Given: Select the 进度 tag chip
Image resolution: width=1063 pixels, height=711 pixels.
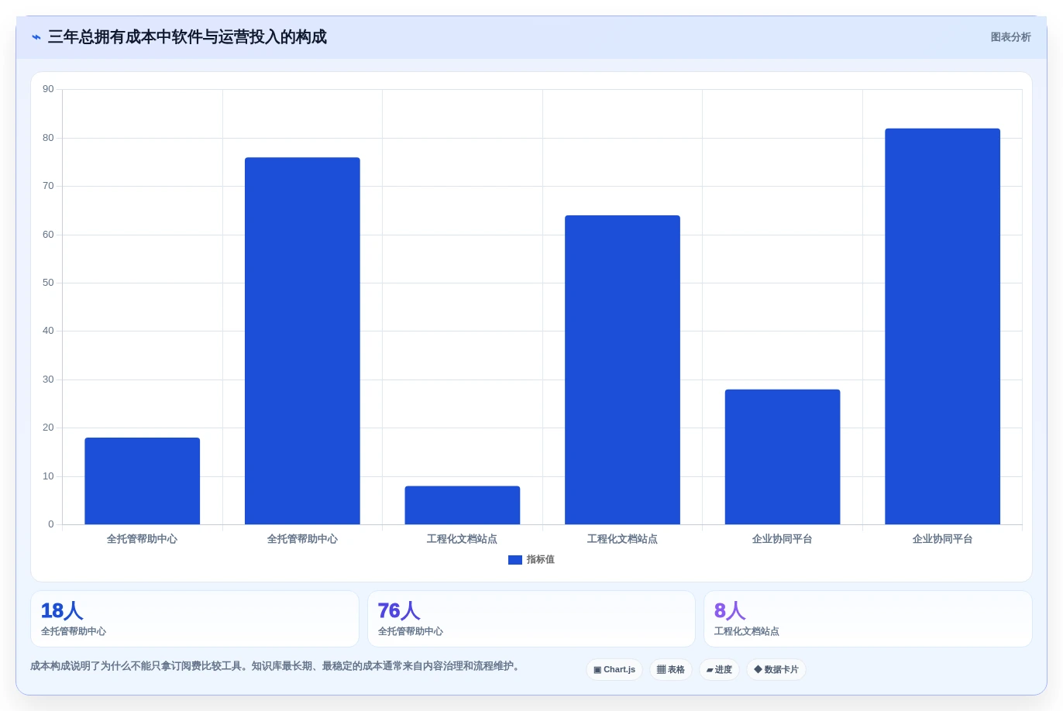Looking at the screenshot, I should [719, 670].
